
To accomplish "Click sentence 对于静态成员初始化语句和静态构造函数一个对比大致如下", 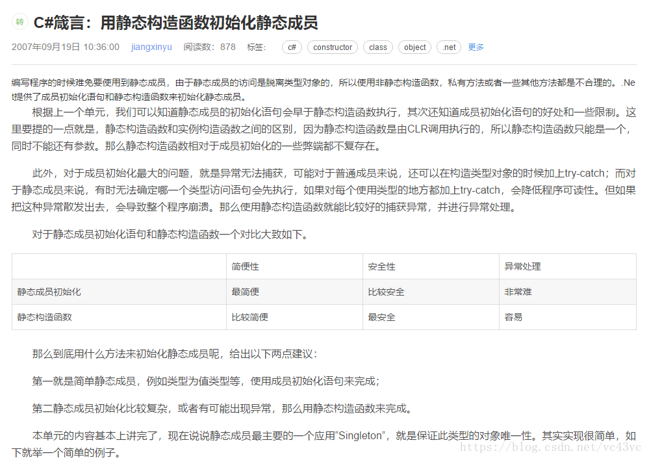I will point(170,235).
